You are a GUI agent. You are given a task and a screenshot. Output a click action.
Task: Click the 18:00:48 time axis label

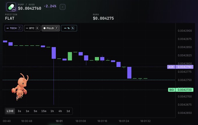[27, 121]
